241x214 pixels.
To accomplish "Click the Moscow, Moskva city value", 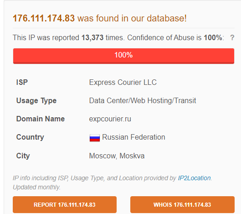I will point(117,156).
